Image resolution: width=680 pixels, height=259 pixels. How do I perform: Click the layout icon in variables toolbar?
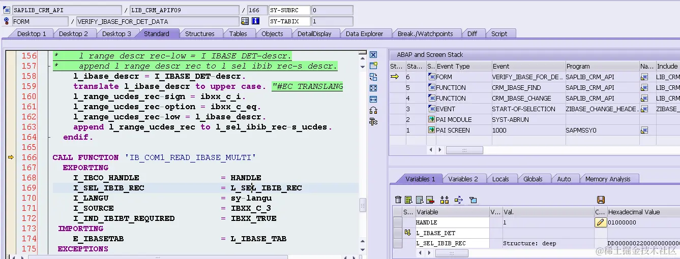(473, 200)
